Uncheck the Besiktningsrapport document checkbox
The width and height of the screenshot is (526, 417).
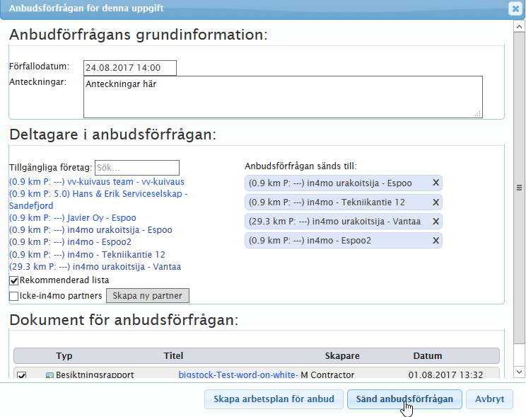point(22,375)
